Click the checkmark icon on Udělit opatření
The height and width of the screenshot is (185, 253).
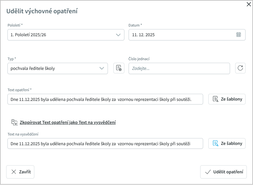click(x=208, y=172)
